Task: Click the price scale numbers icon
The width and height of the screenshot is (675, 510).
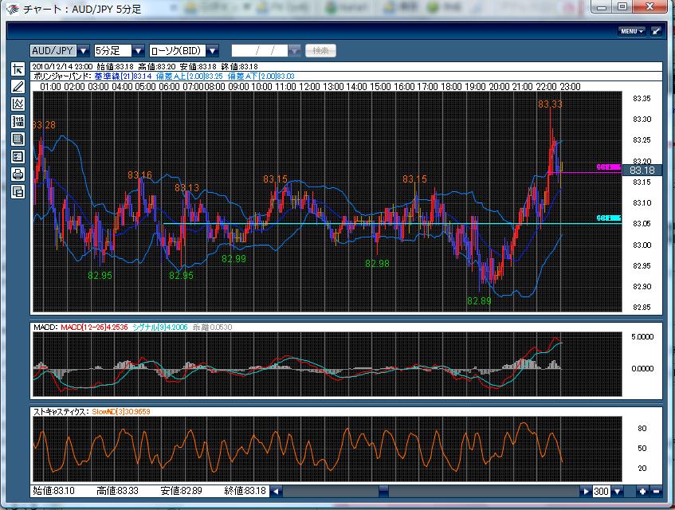Action: 18,121
